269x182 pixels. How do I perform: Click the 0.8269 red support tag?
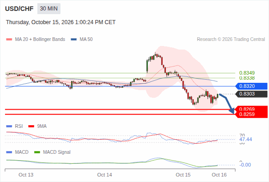251,109
